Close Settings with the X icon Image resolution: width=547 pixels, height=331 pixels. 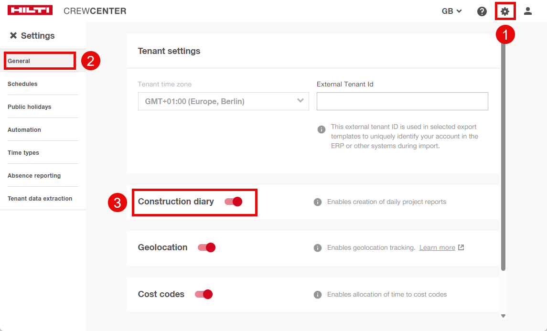point(13,36)
